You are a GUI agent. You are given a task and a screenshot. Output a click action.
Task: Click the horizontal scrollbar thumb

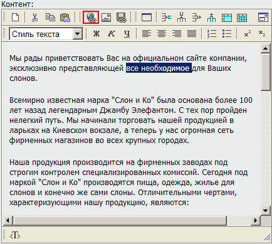[120, 220]
